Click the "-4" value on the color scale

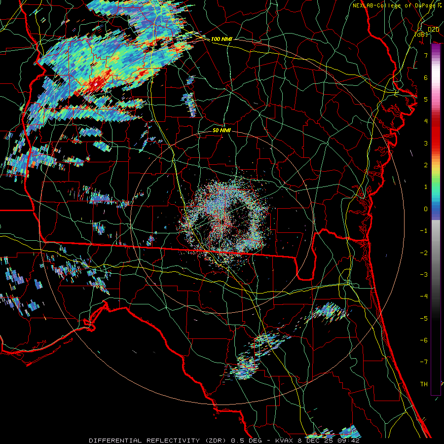(x=424, y=296)
